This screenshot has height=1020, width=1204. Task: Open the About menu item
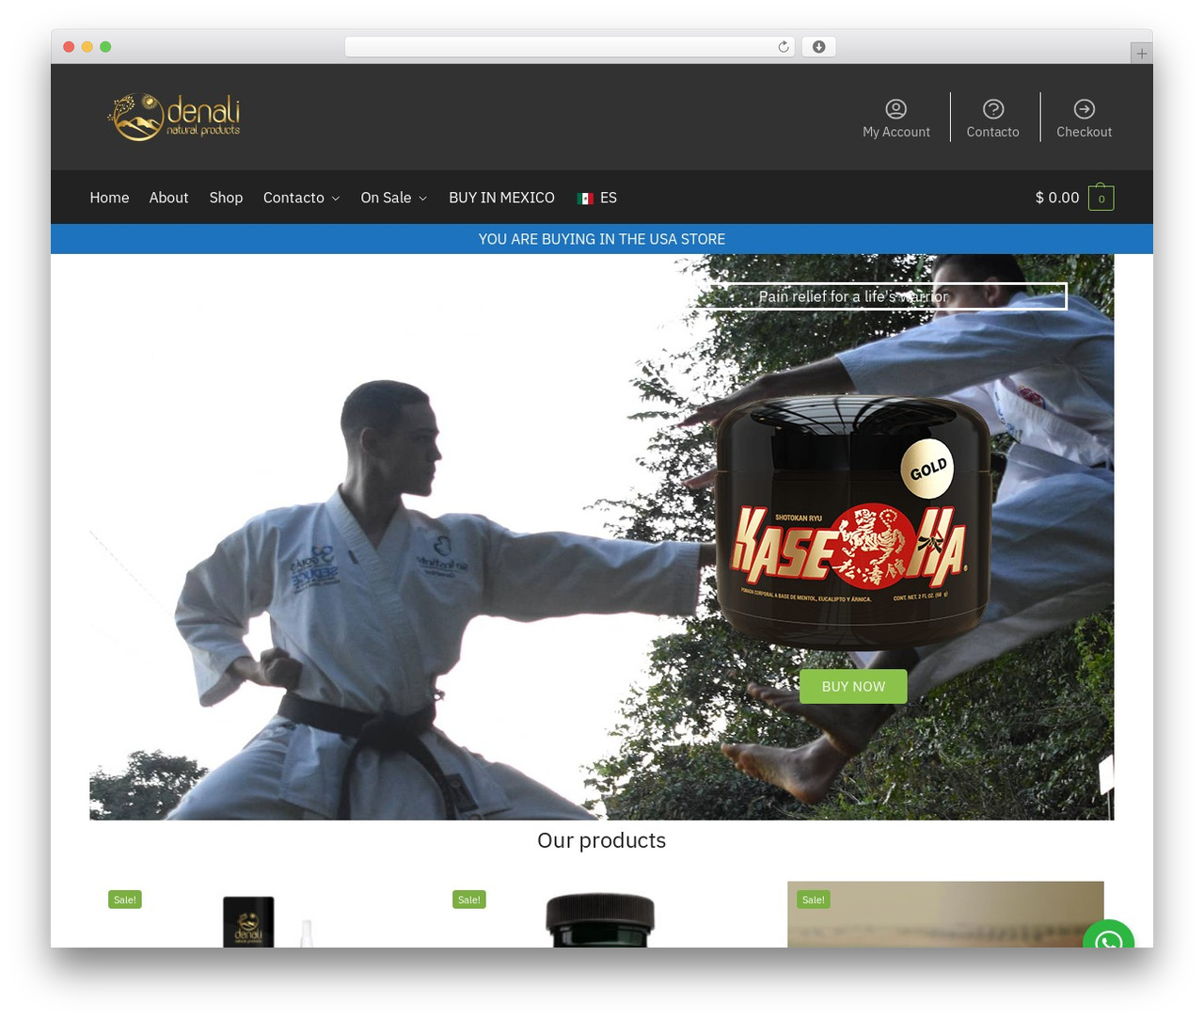click(x=168, y=198)
